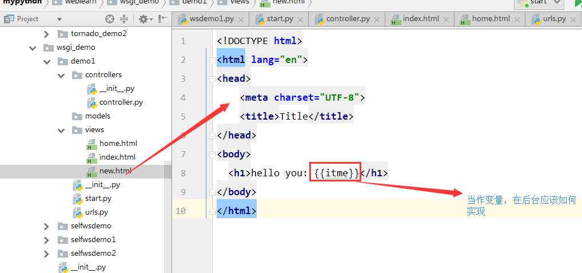Select the wsgi_demo folder in tree
Image resolution: width=582 pixels, height=273 pixels.
point(75,47)
